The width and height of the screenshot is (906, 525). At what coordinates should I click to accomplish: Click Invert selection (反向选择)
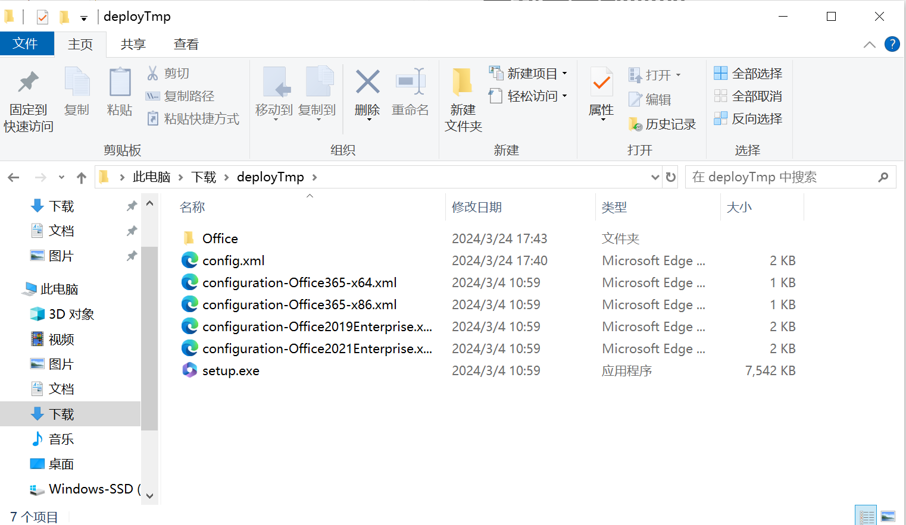(748, 118)
